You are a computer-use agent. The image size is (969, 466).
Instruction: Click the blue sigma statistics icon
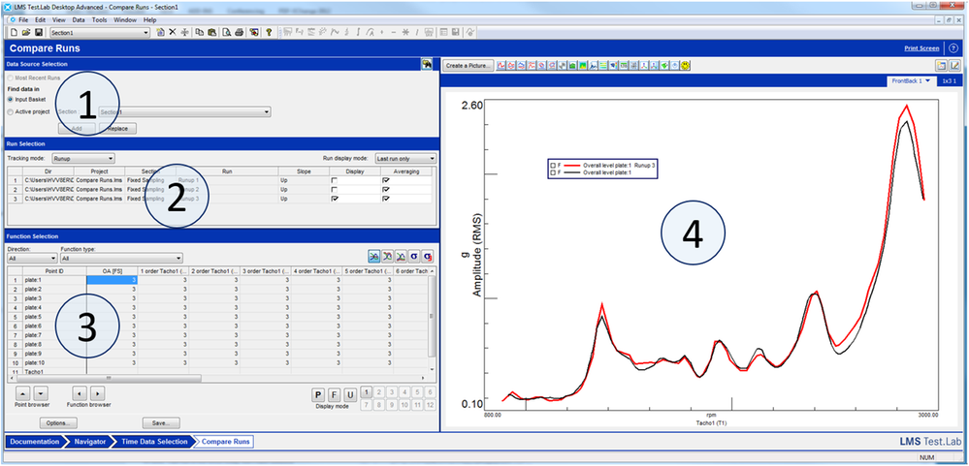tap(413, 256)
